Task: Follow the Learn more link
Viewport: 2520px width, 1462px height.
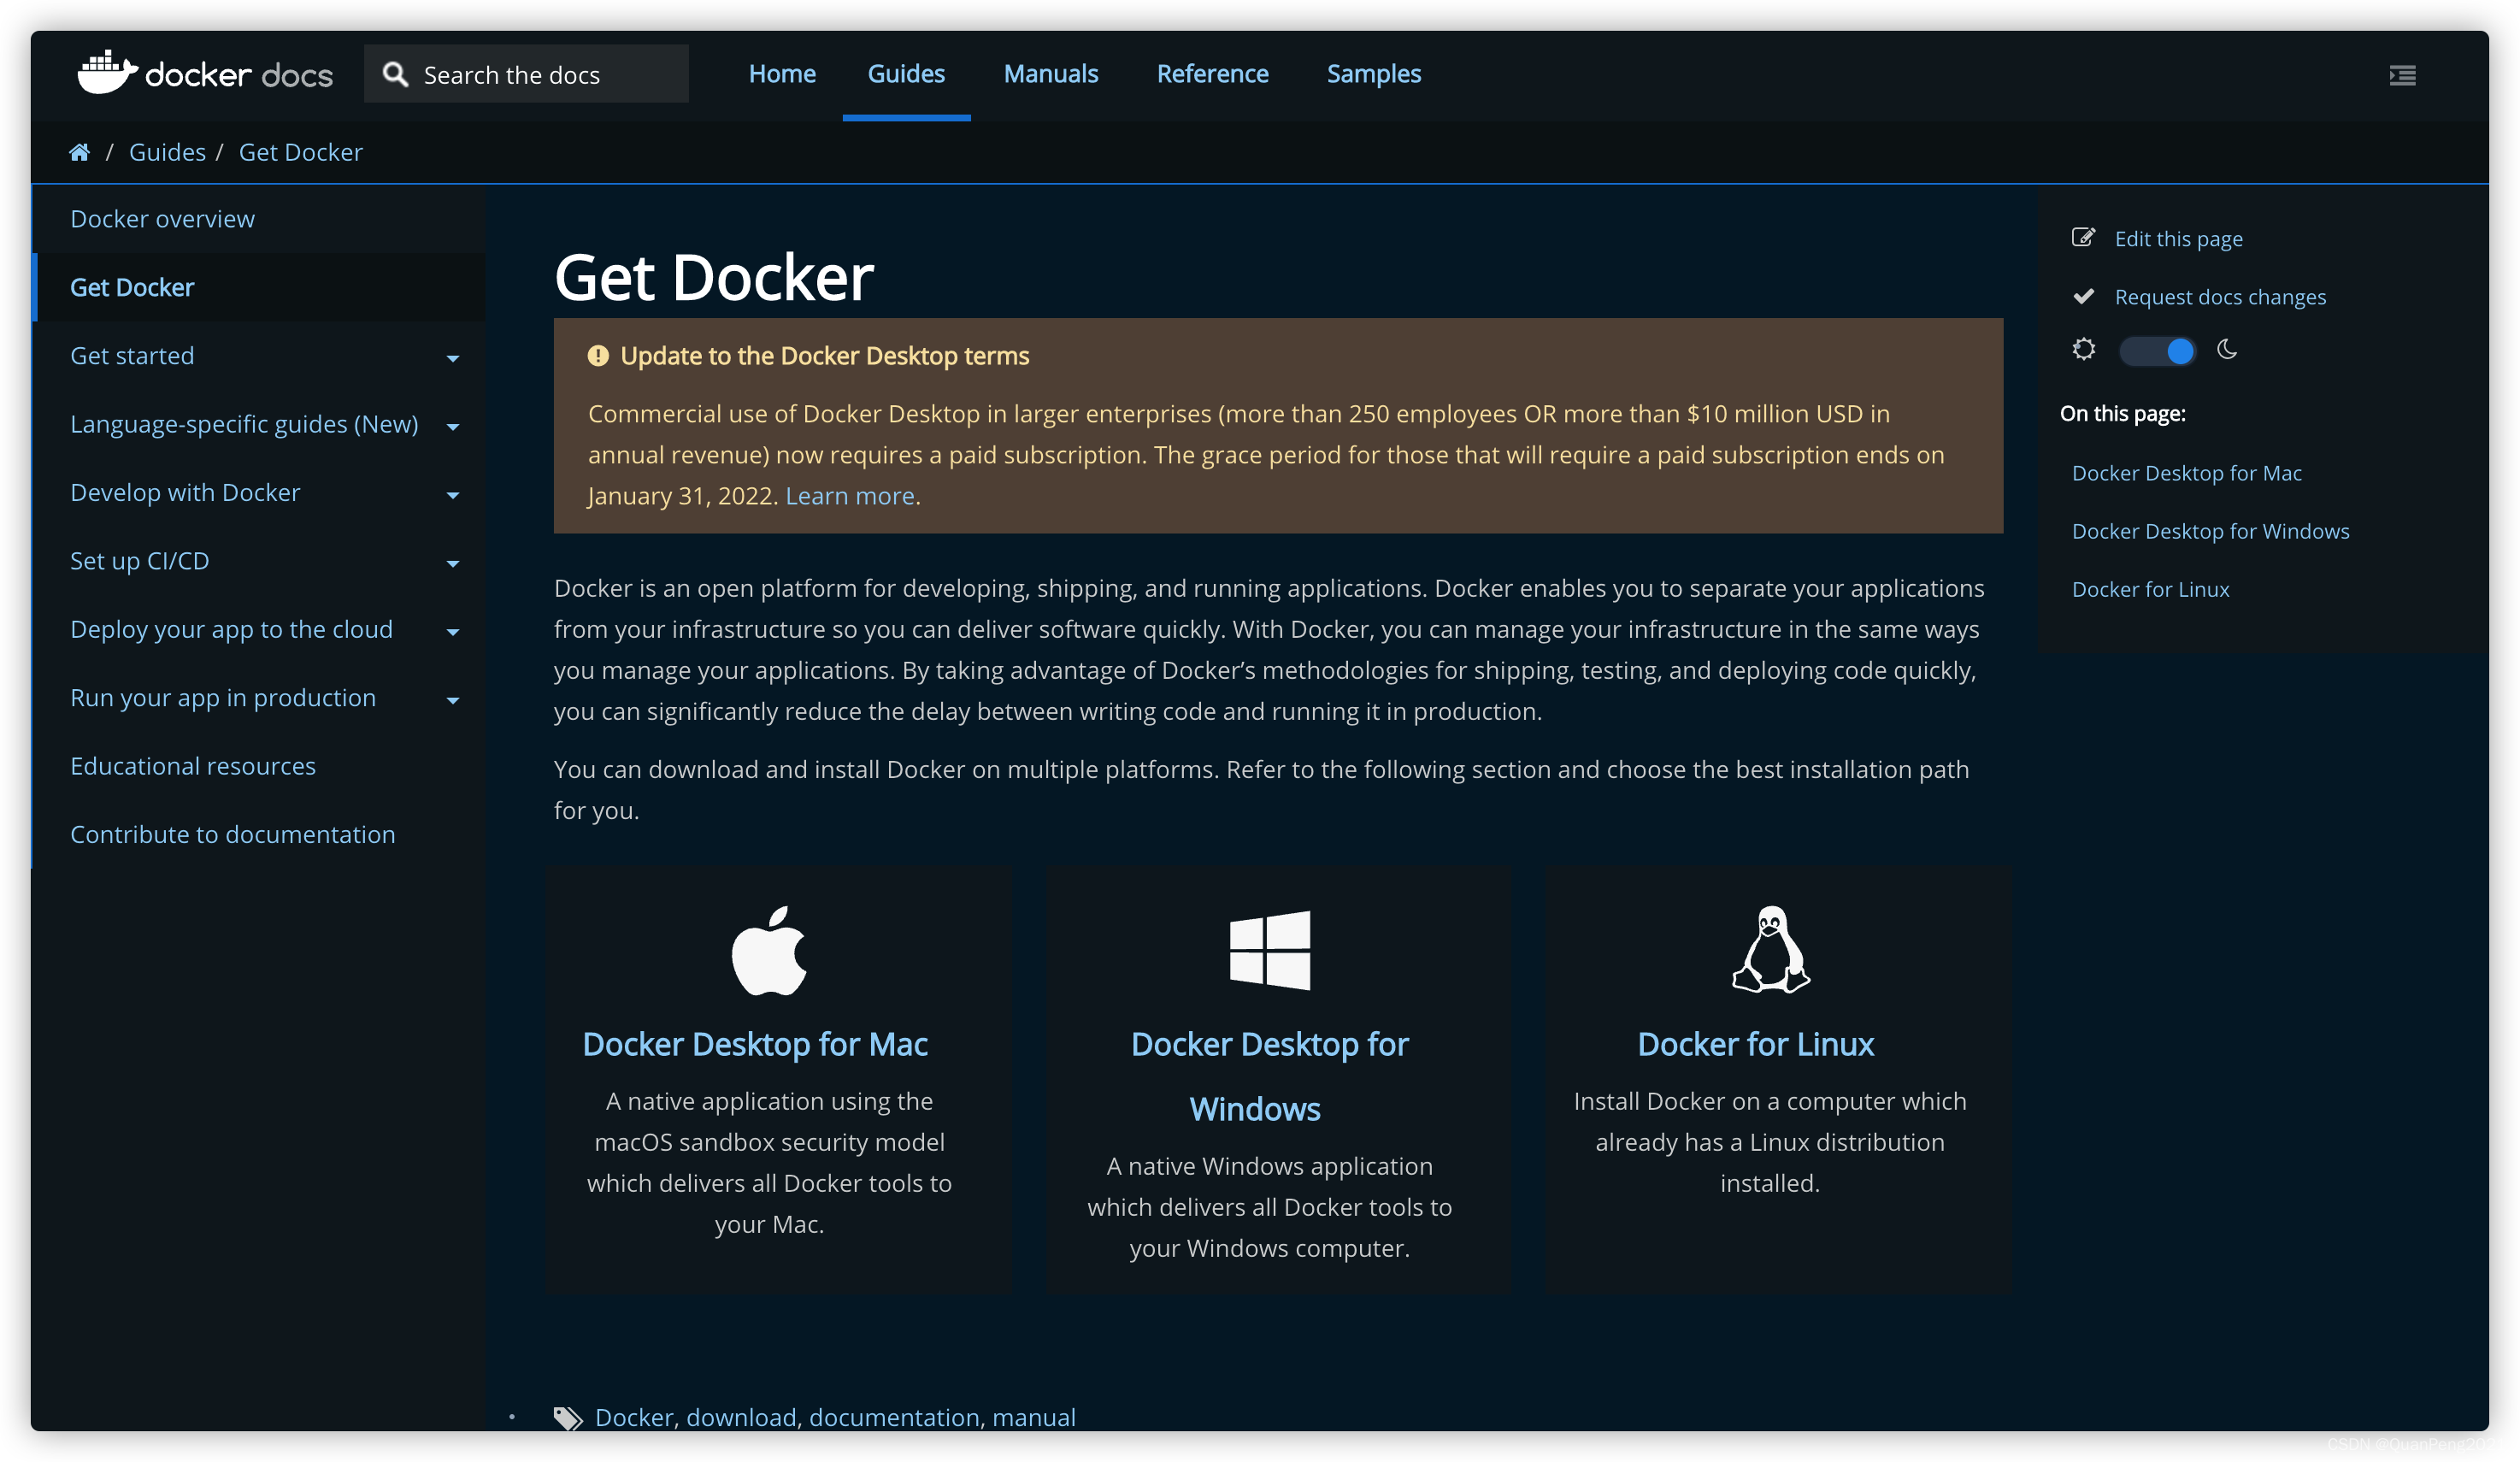Action: click(849, 496)
